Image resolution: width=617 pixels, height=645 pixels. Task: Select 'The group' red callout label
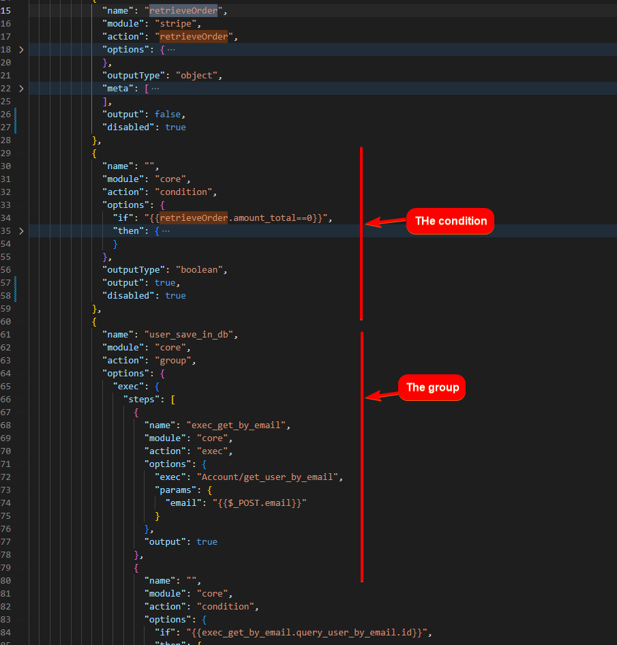pos(432,387)
